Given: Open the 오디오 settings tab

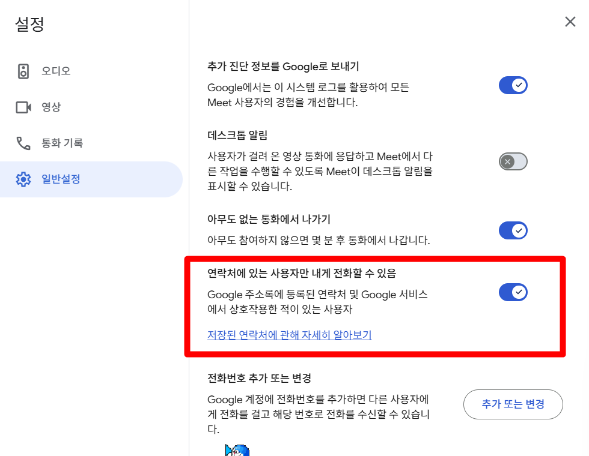Looking at the screenshot, I should (56, 71).
